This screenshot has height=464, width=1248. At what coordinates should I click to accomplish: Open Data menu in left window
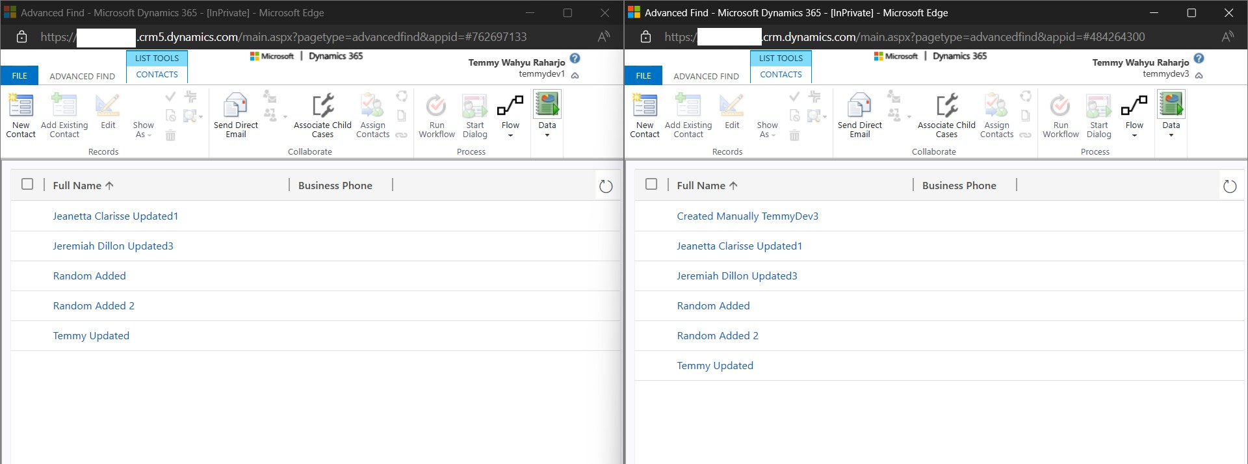tap(547, 114)
